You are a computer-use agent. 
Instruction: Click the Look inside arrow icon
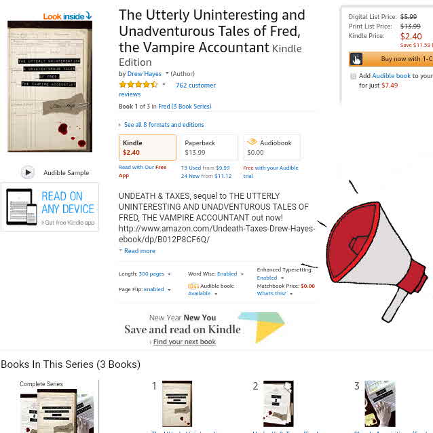click(88, 16)
